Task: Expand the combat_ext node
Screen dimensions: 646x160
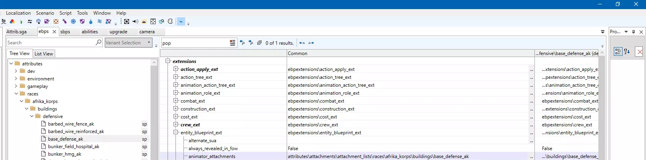Action: click(176, 101)
